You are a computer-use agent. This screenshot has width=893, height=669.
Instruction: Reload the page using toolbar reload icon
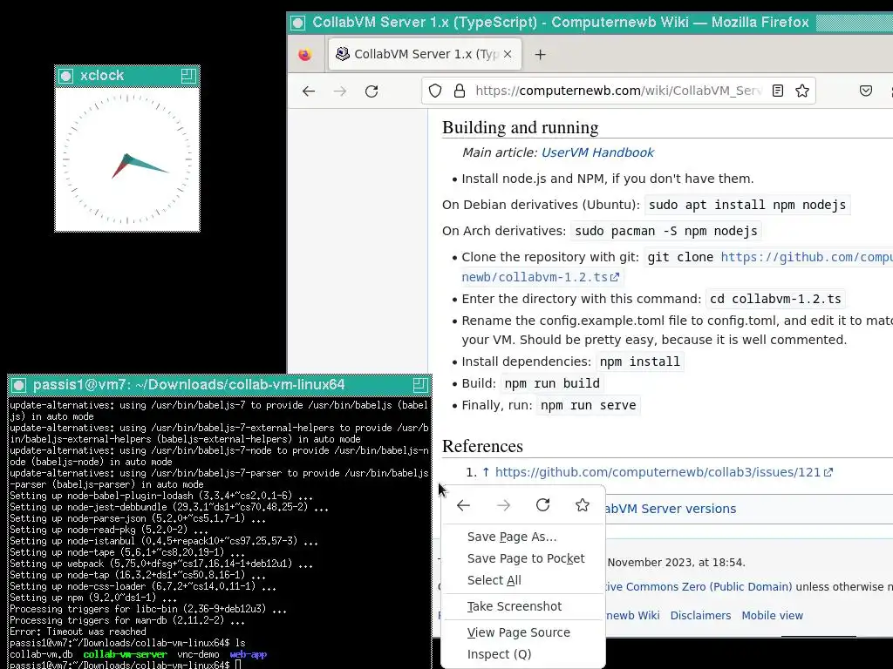point(372,91)
